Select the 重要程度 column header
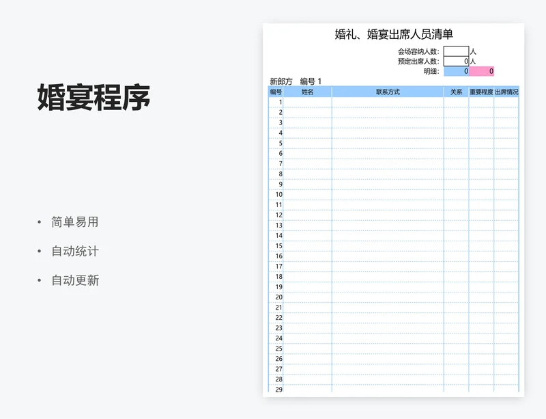This screenshot has width=546, height=419. pos(481,92)
